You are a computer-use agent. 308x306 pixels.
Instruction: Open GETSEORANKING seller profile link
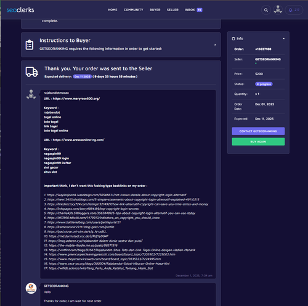[x=268, y=59]
